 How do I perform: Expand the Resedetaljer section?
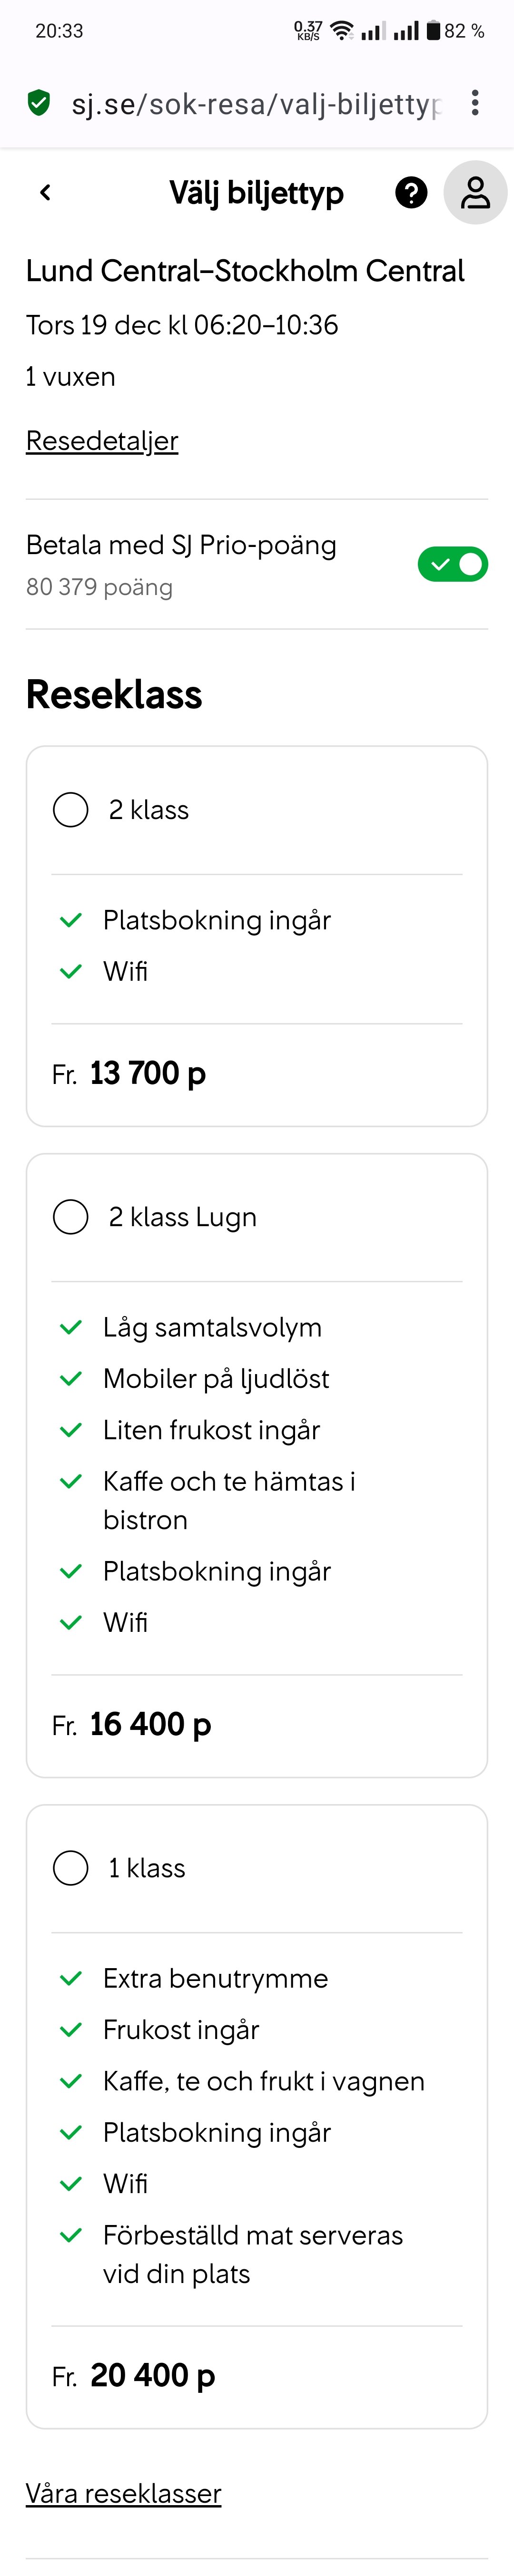[x=101, y=440]
